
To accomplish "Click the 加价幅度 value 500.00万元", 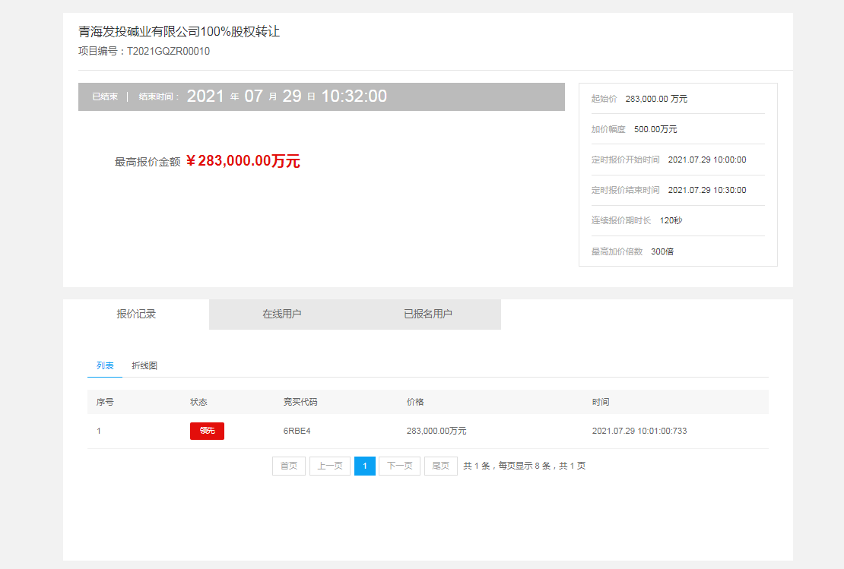I will (655, 129).
